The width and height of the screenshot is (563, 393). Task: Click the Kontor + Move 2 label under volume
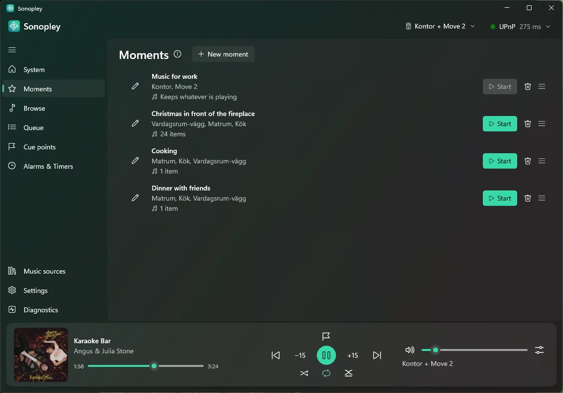[427, 364]
